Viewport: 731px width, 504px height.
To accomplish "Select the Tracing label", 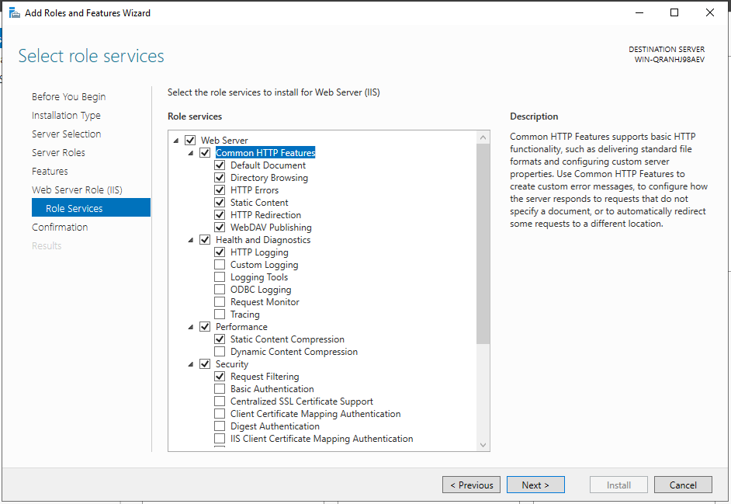I will pos(244,315).
